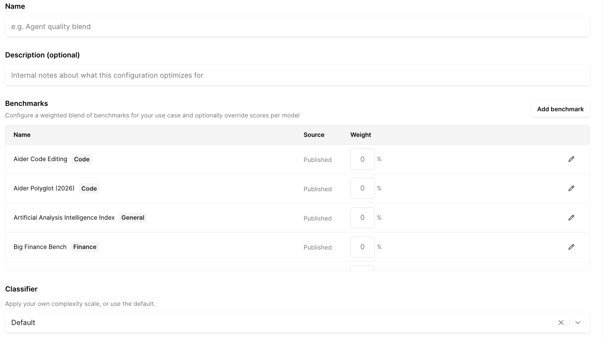
Task: Click Published source for Artificial Analysis Intelligence Index
Action: coord(317,218)
